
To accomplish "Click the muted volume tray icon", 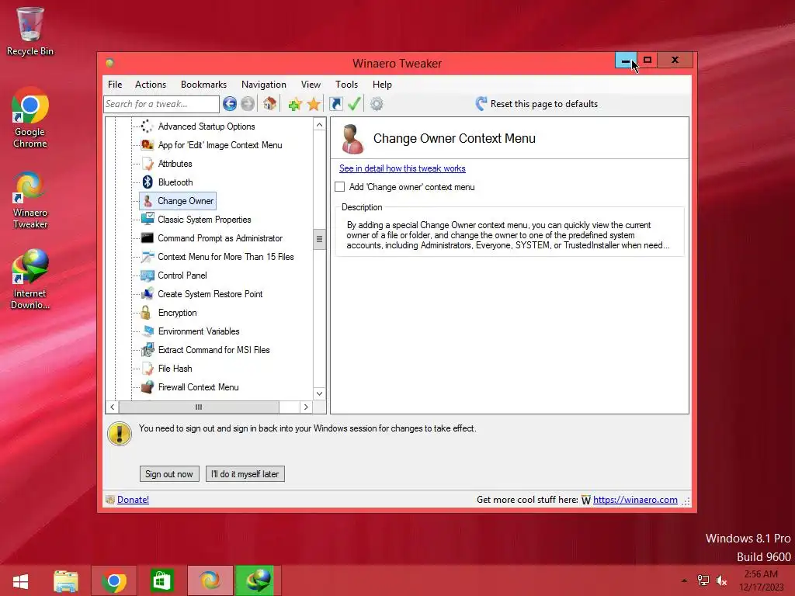I will (x=722, y=580).
